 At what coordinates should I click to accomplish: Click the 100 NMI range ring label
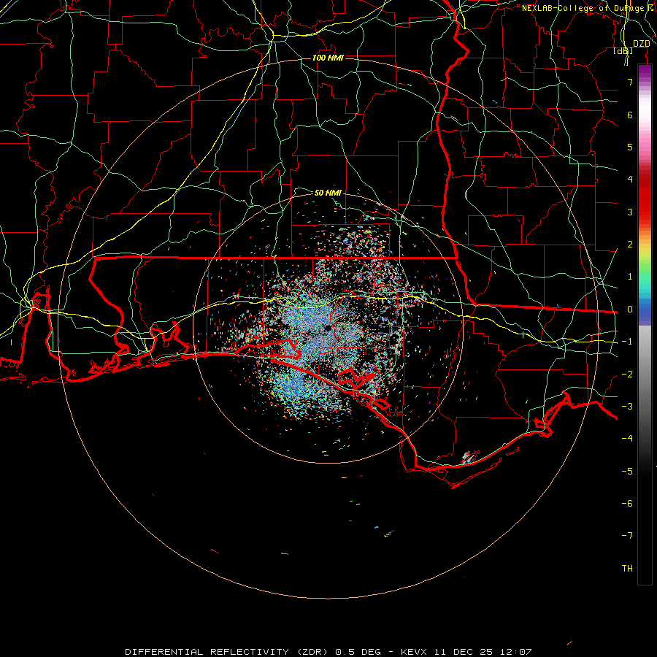tap(328, 58)
